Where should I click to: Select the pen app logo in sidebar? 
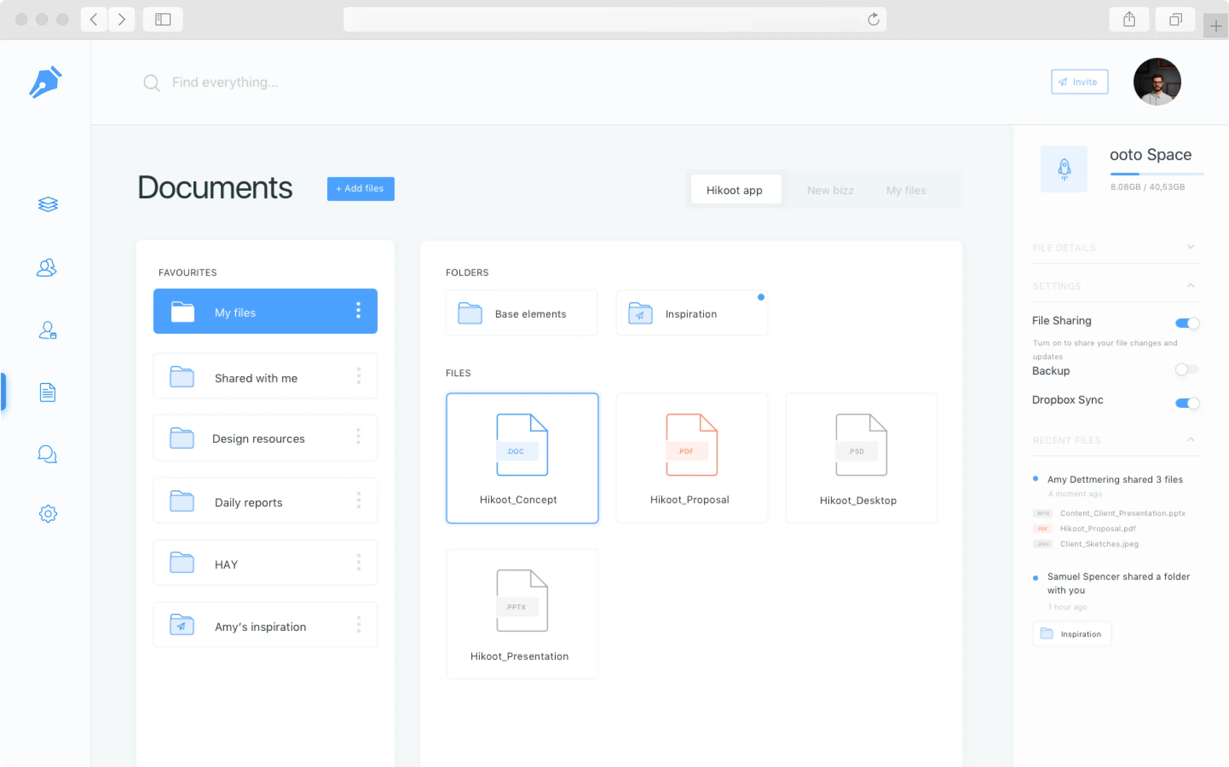coord(45,81)
